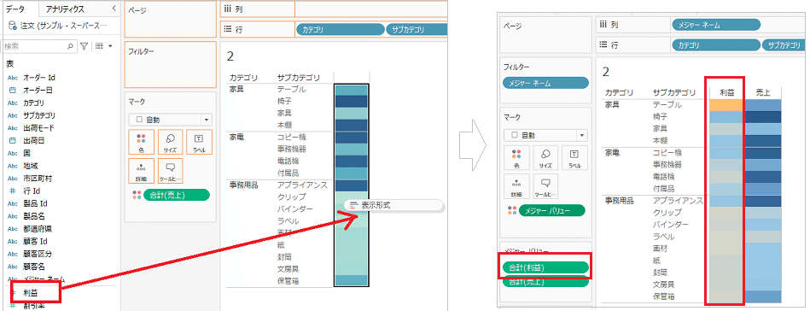Click アプライアンス row label in left view
The height and width of the screenshot is (311, 810).
click(x=302, y=185)
